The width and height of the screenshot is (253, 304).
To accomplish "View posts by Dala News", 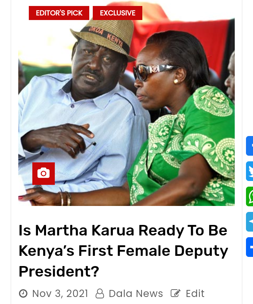I will coord(136,293).
